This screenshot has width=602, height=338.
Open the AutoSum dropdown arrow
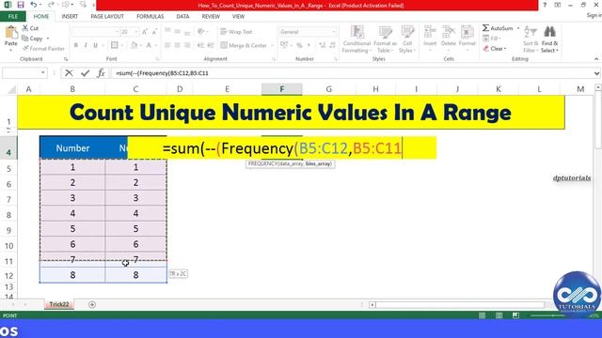click(518, 28)
